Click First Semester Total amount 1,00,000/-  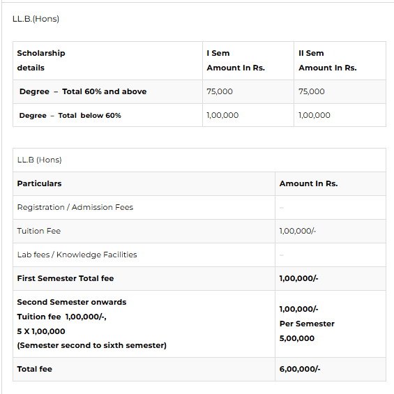point(298,278)
